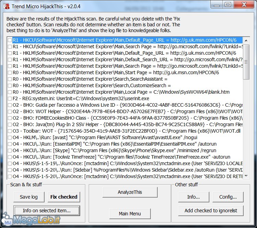
Task: Select the R1 HKLM Search Page row
Action: click(x=125, y=66)
